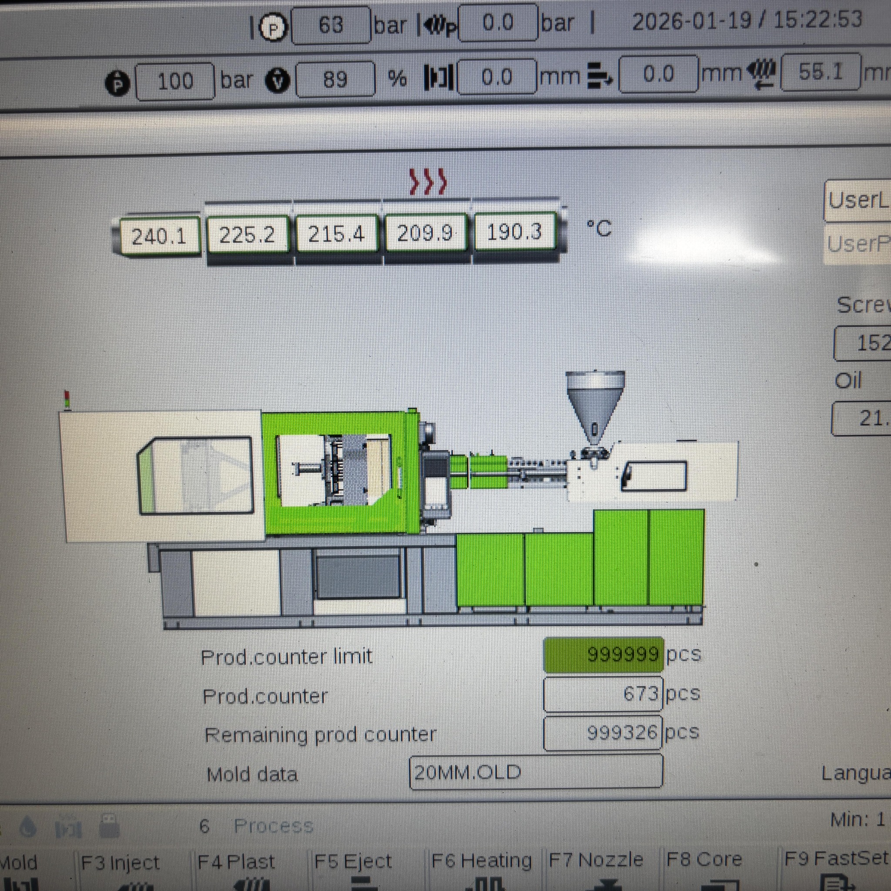Select the 0.0 bar back pressure field
Screen dimensions: 891x891
(x=498, y=23)
